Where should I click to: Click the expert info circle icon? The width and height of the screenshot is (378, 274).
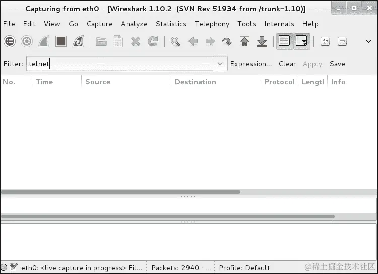4,267
